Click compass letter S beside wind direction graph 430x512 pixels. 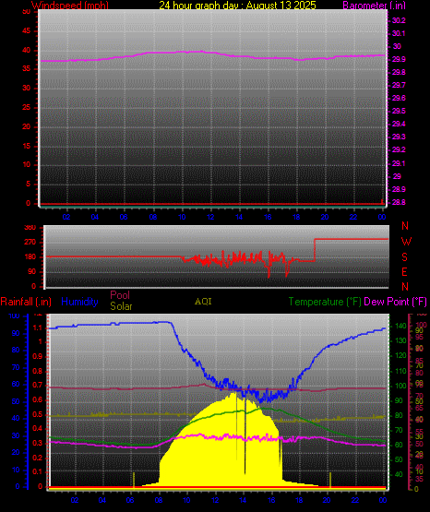[x=404, y=257]
